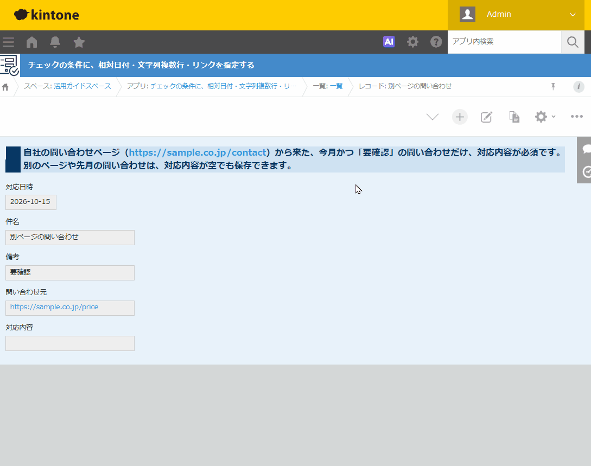The width and height of the screenshot is (591, 466).
Task: Open the more options ellipsis menu
Action: [577, 117]
